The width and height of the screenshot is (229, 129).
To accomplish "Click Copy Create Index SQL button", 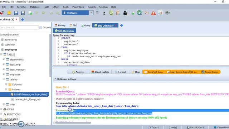I will 182,72.
